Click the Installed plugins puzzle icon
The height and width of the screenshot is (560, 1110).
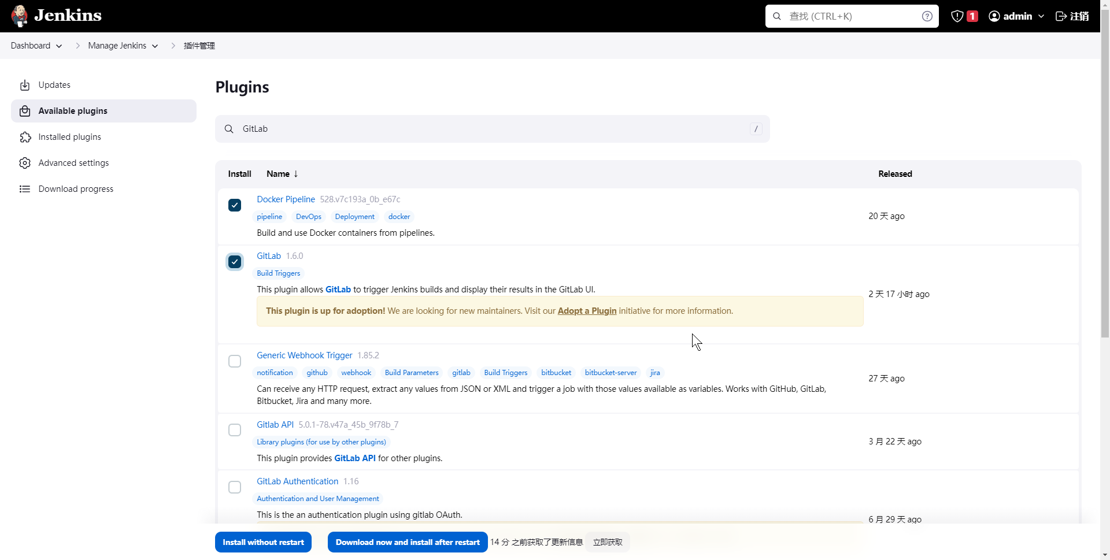pos(25,137)
